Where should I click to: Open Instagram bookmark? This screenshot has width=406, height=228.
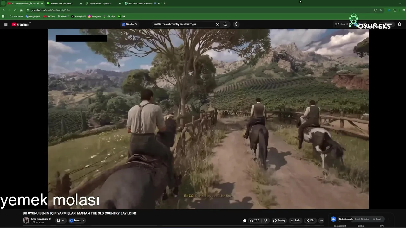(x=94, y=16)
